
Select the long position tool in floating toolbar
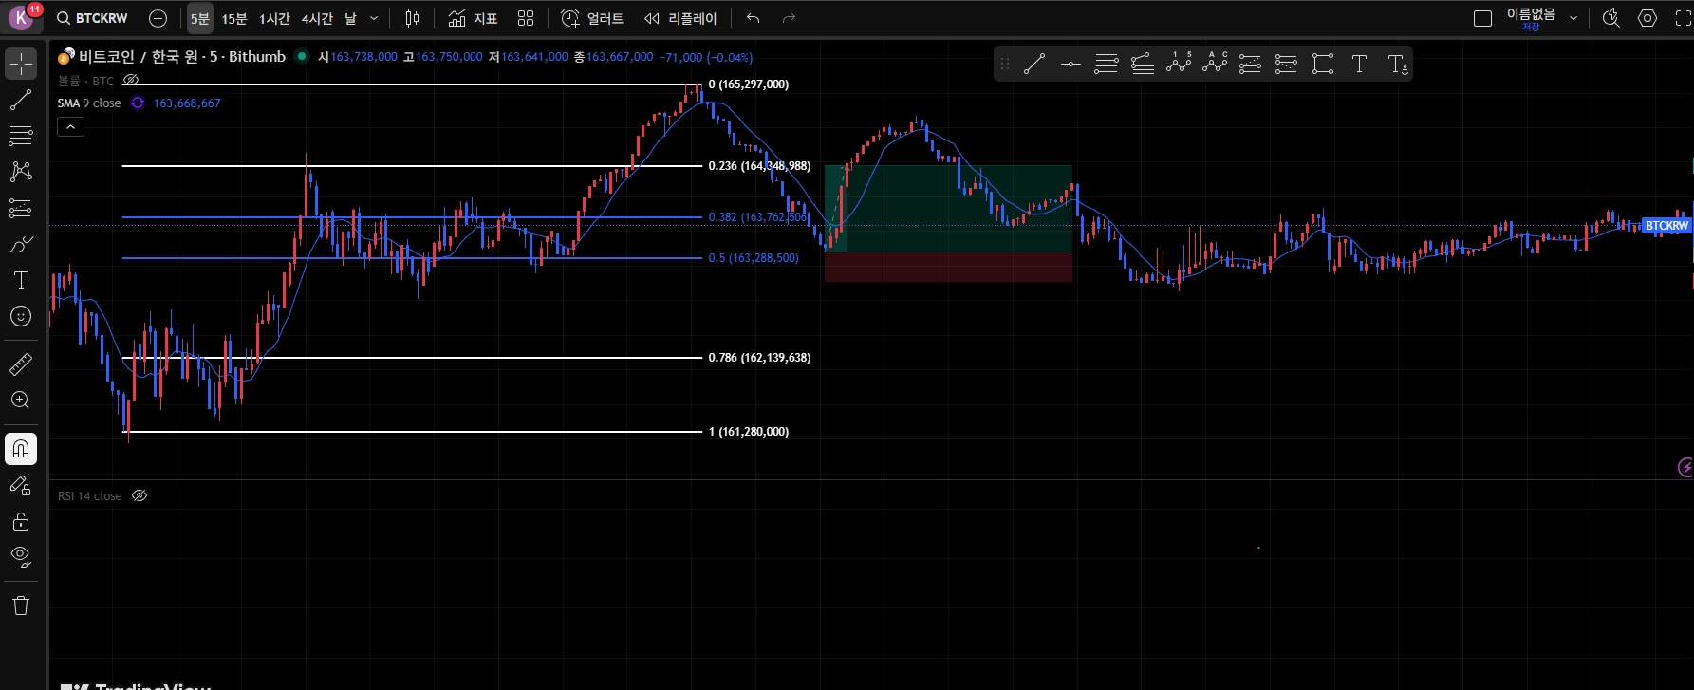pos(1251,64)
